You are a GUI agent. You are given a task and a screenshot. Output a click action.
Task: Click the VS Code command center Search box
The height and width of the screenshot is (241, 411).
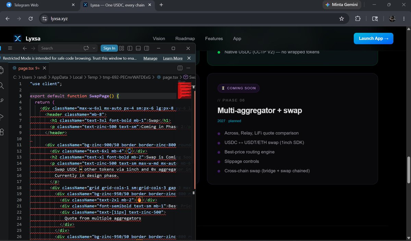(x=60, y=48)
